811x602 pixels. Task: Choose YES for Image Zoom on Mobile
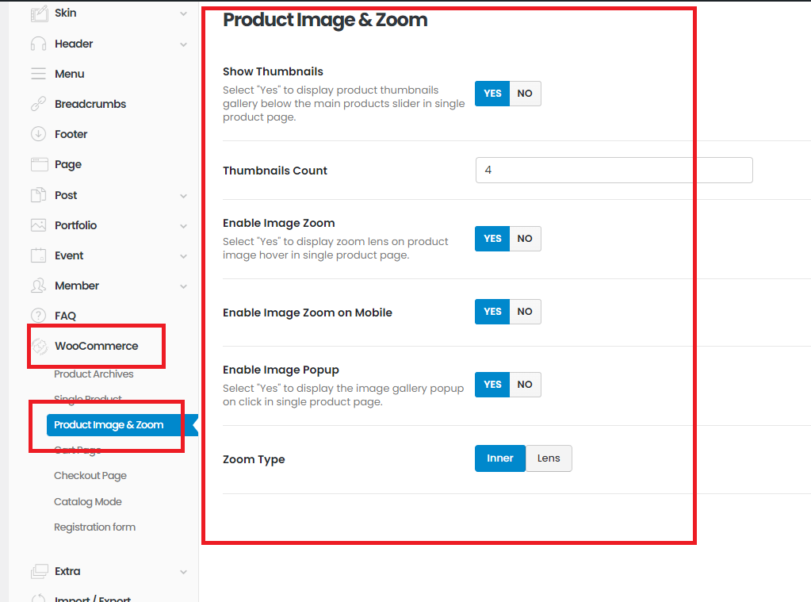tap(492, 312)
